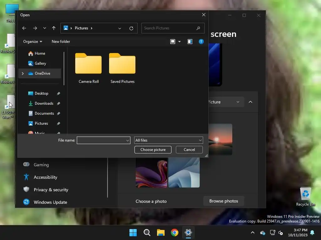Select Home in the navigation pane

[40, 53]
